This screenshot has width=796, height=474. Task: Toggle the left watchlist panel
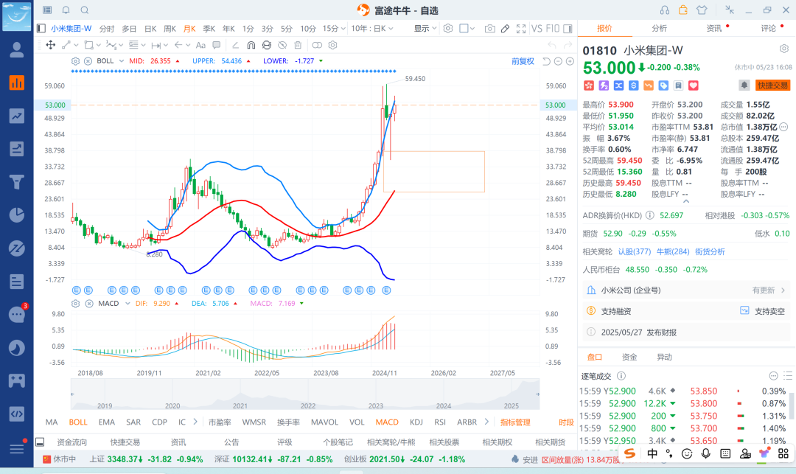pyautogui.click(x=41, y=29)
